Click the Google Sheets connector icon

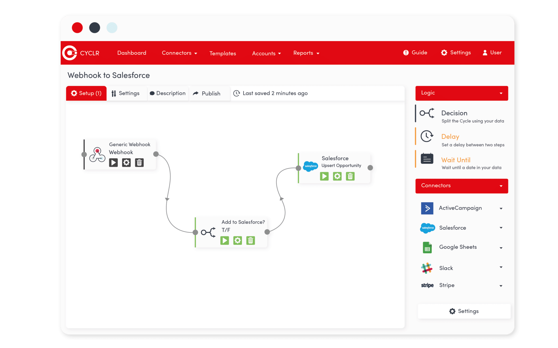tap(427, 247)
